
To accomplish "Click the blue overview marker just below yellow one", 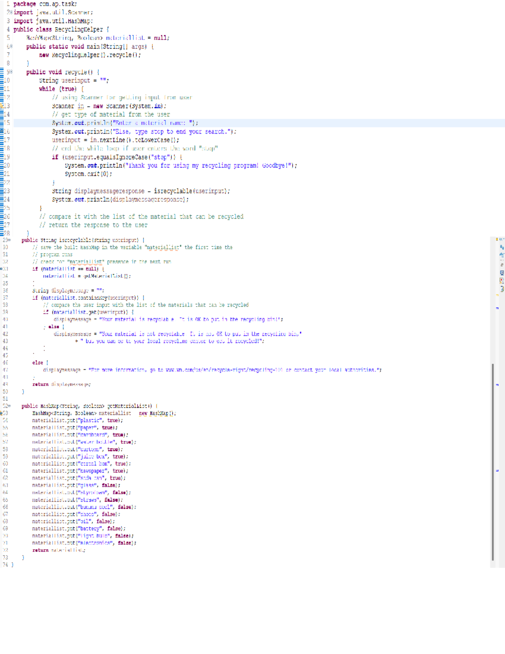I will (497, 308).
